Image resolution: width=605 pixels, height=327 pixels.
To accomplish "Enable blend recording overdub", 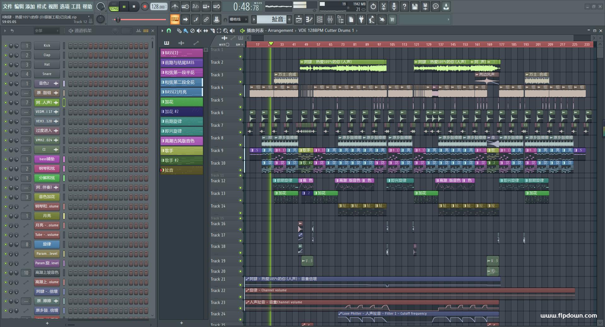I will click(206, 6).
